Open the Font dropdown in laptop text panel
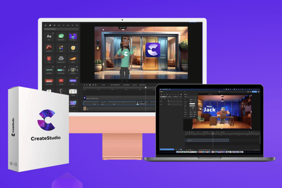Screen dimensions: 282x188 point(193,100)
